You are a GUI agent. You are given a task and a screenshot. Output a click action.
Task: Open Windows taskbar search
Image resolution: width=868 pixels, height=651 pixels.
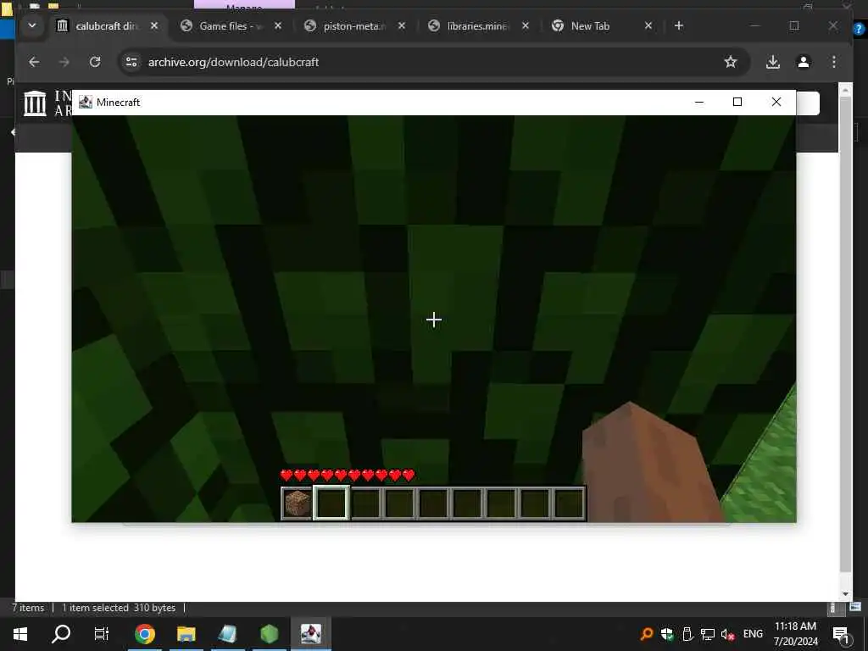[x=61, y=634]
